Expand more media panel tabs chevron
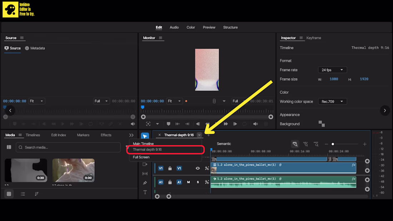This screenshot has height=221, width=393. tap(131, 135)
